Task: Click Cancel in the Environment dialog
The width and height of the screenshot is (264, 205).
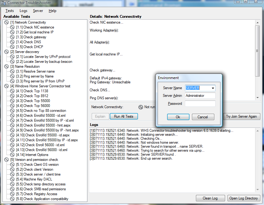Action: [x=203, y=117]
